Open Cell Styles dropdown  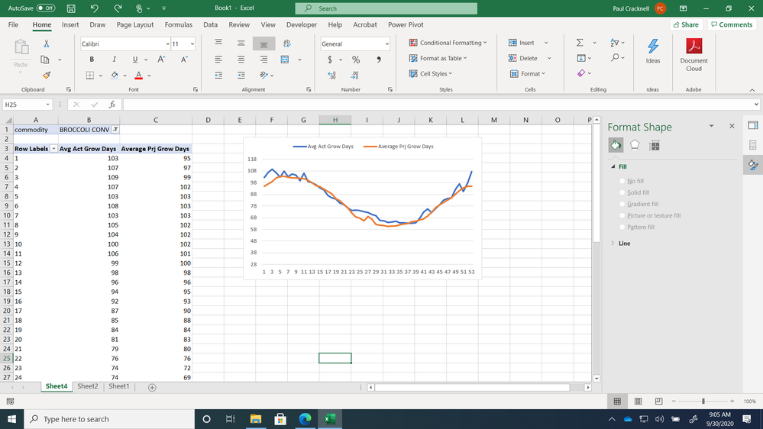[x=431, y=74]
